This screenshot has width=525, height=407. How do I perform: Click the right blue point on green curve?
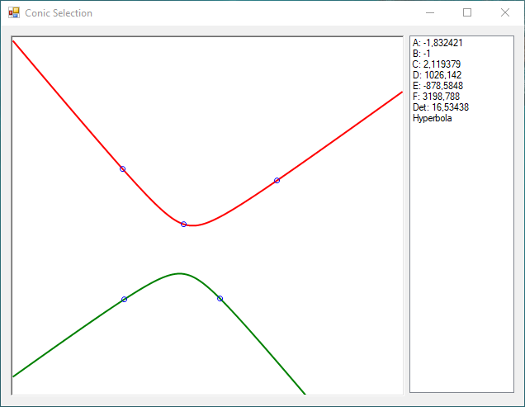220,298
